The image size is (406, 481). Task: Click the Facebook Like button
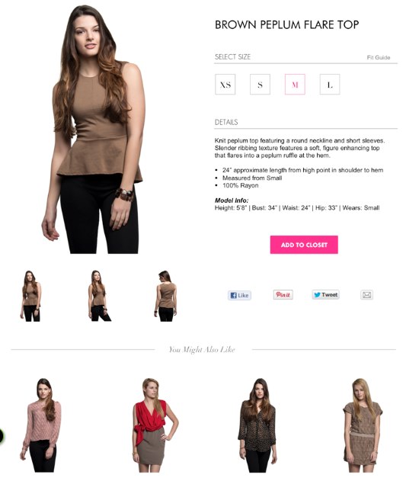[239, 295]
